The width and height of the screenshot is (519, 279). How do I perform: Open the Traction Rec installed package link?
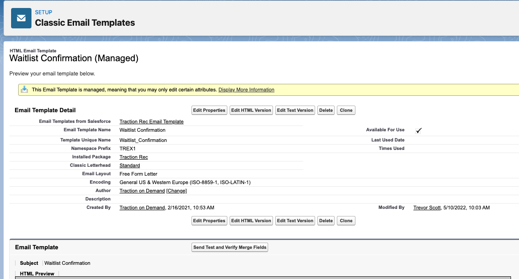[133, 157]
